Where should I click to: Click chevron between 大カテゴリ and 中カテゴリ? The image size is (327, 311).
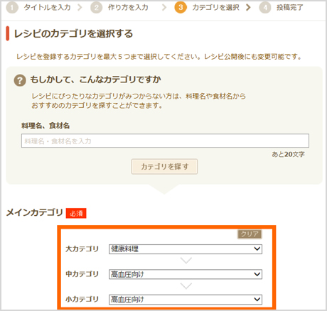pos(186,261)
